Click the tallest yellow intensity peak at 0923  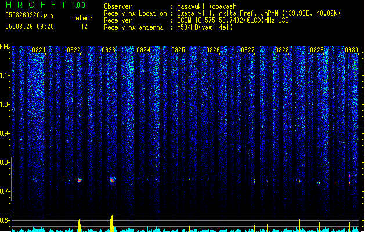coord(112,223)
